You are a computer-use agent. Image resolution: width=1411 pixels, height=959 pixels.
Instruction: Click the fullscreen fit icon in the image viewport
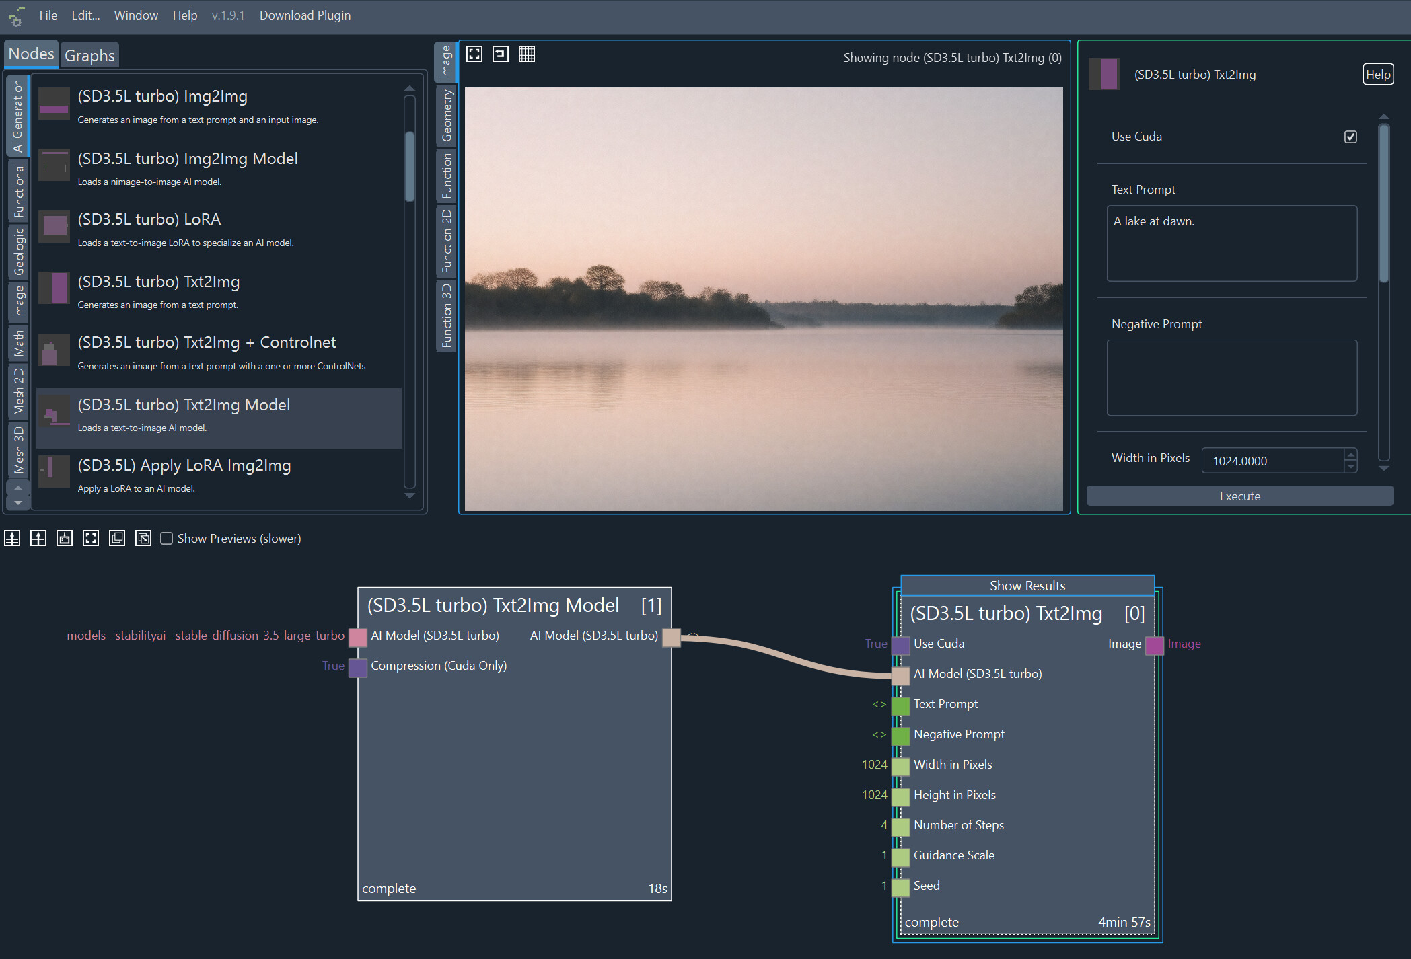click(474, 54)
